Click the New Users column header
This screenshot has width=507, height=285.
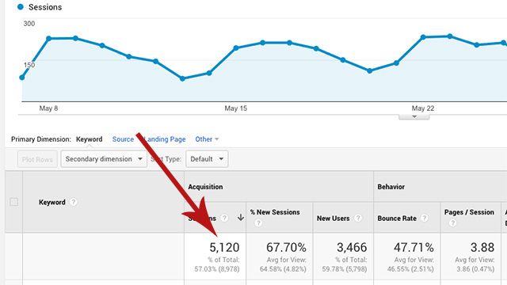333,218
